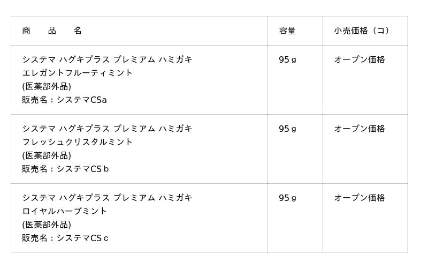Select オープン価格 in the フレッシュクリスタルミント row
The width and height of the screenshot is (428, 269).
(360, 129)
